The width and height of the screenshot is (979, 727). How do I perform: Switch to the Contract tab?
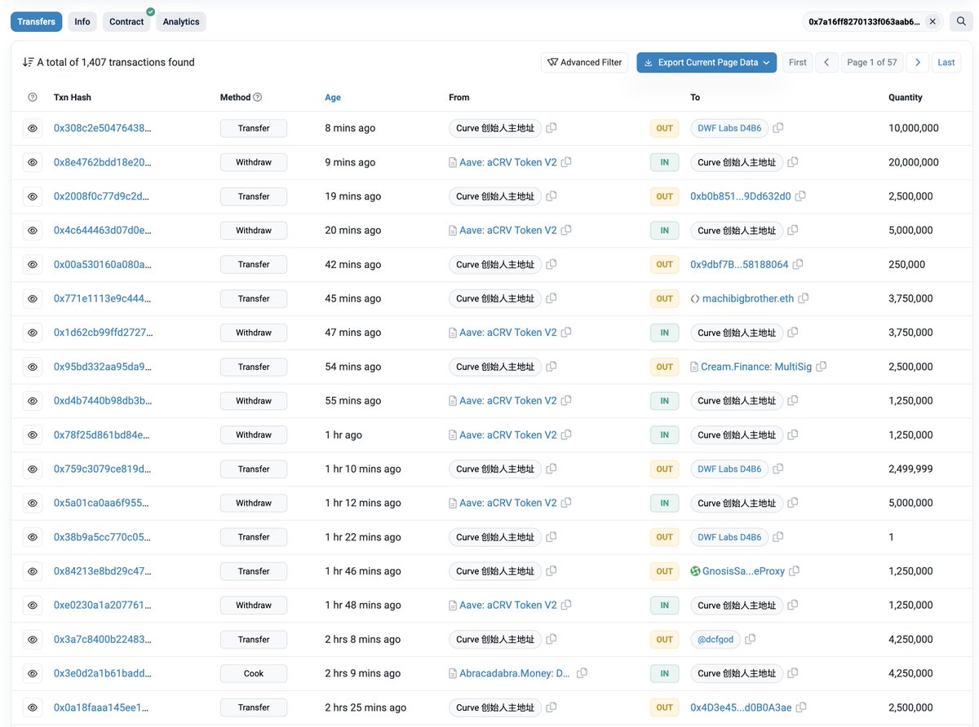[126, 21]
